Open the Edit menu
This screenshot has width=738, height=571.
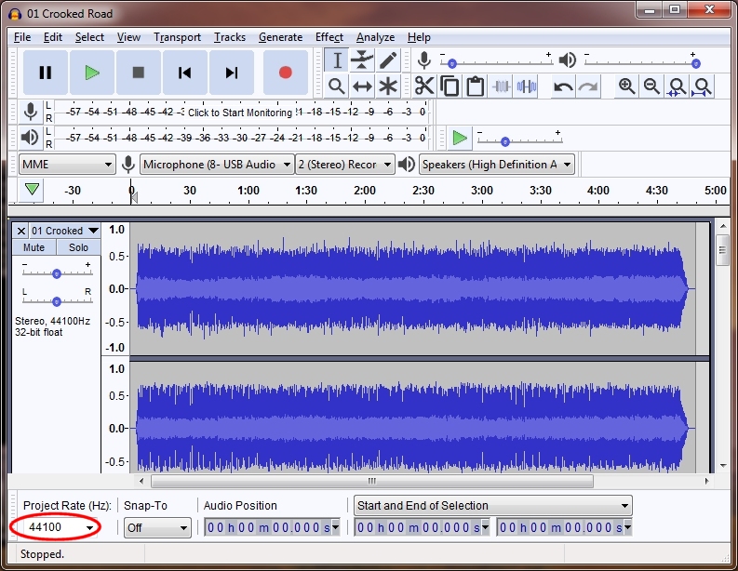coord(53,37)
